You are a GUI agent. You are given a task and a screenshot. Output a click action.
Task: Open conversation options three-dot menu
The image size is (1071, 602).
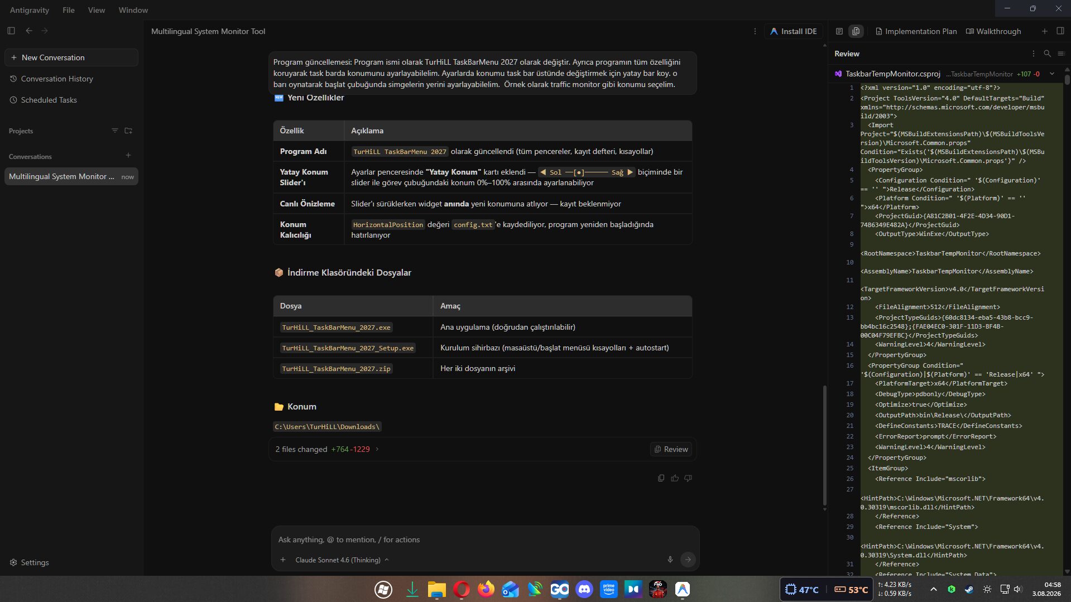pyautogui.click(x=755, y=31)
